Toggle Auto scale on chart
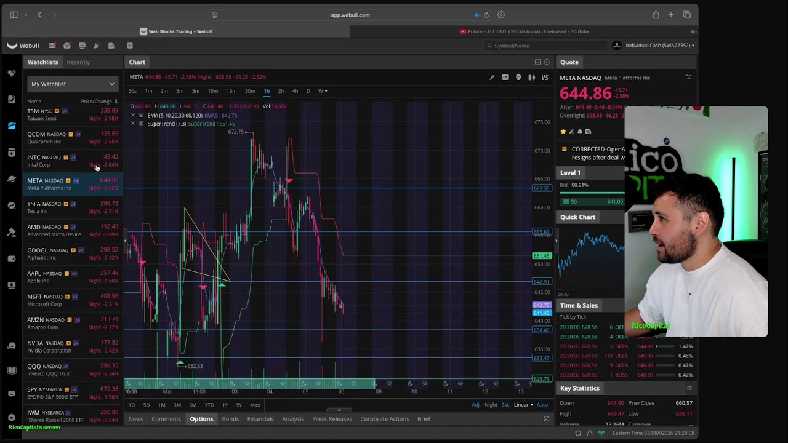 click(x=542, y=405)
